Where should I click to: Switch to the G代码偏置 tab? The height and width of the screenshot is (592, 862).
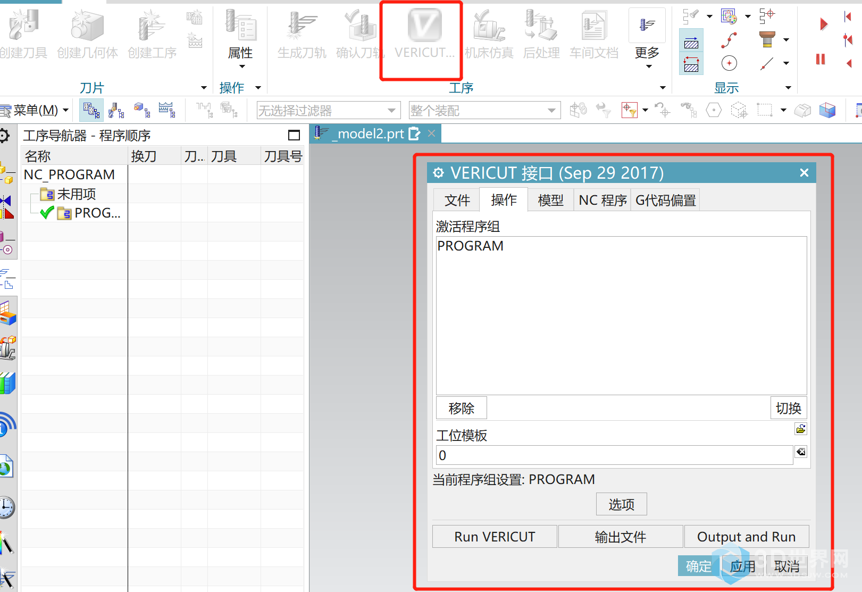point(665,200)
